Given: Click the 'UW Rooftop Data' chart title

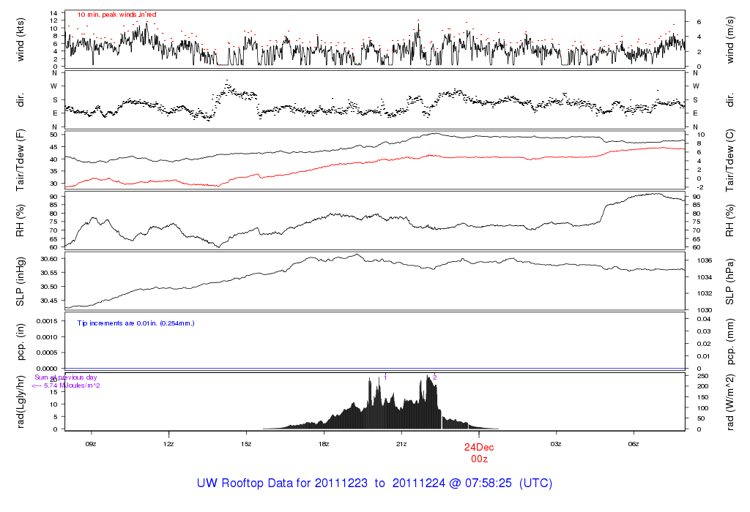Looking at the screenshot, I should (x=374, y=483).
